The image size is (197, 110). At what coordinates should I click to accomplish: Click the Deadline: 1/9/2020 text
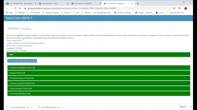[14, 48]
